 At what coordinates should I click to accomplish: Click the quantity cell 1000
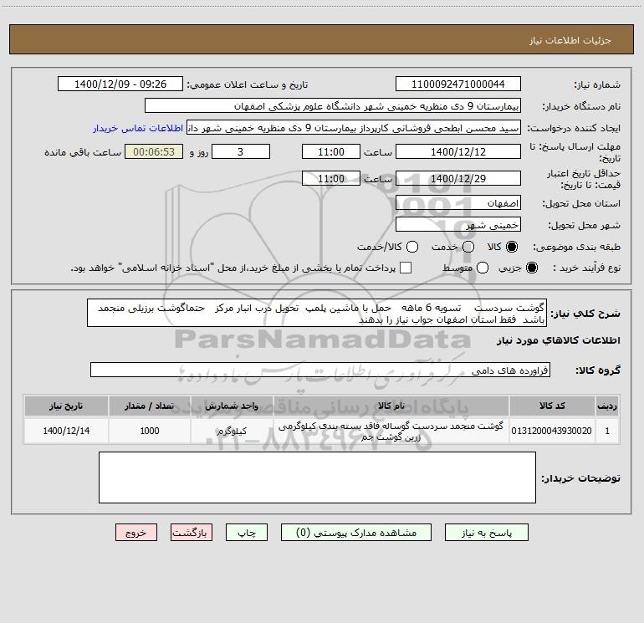click(x=150, y=431)
